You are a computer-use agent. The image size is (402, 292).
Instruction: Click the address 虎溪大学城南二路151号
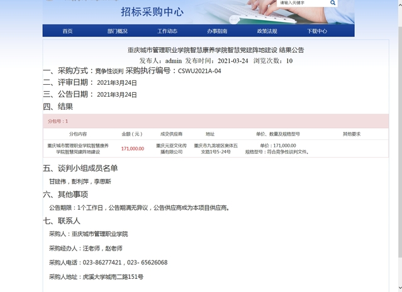pos(113,277)
